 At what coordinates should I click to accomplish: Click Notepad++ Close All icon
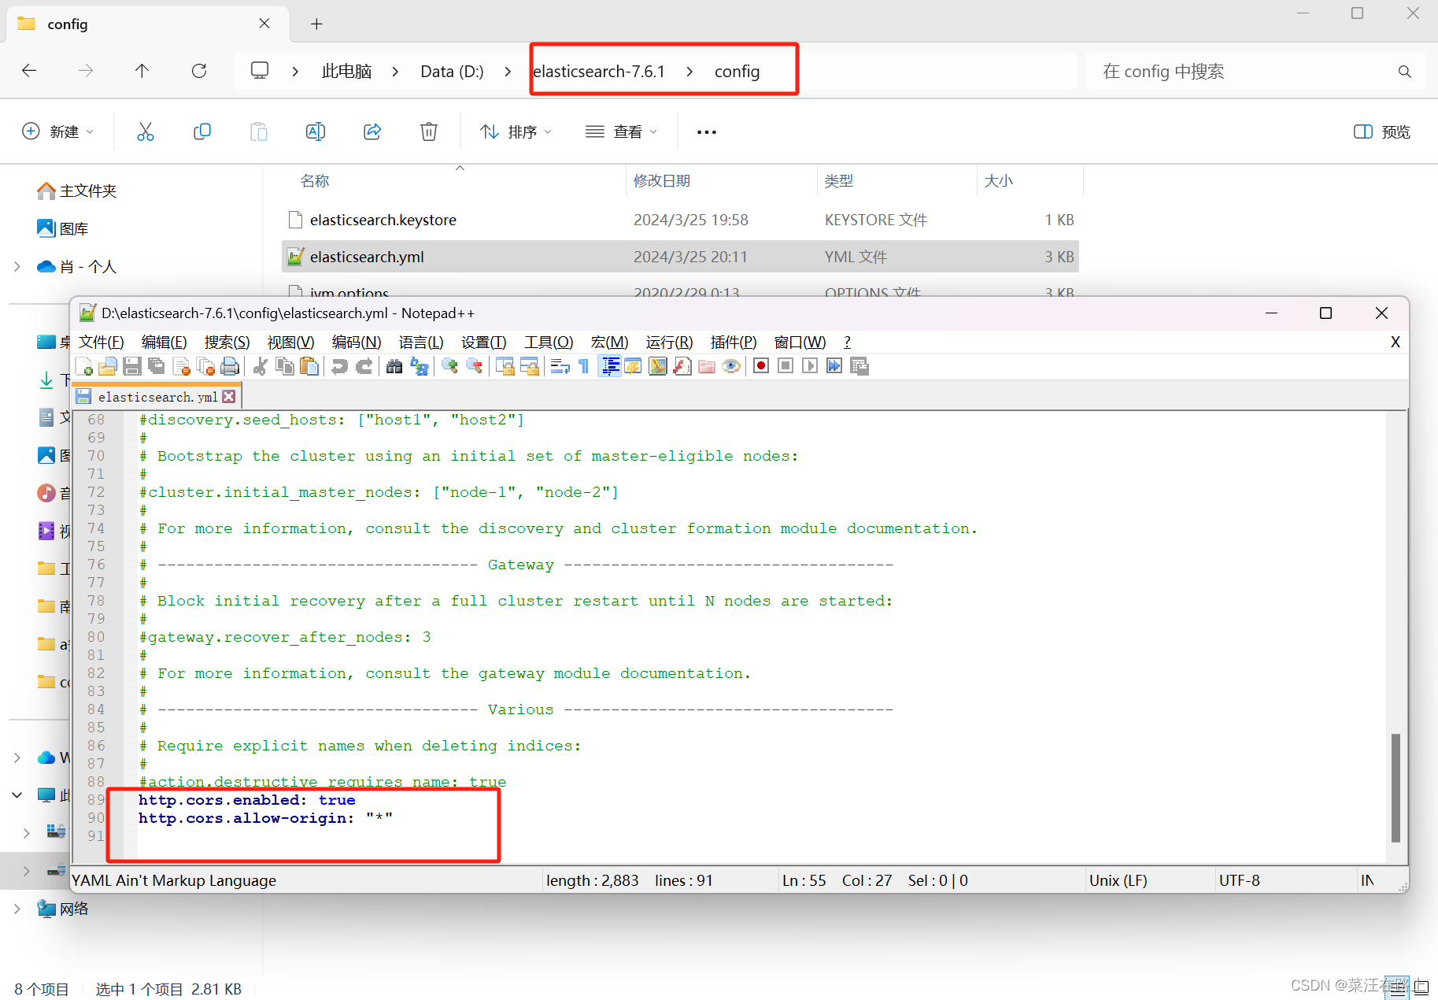205,366
